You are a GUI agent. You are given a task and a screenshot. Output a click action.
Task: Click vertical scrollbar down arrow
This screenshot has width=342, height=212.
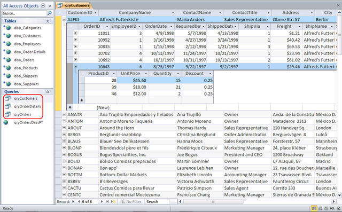[x=339, y=195]
